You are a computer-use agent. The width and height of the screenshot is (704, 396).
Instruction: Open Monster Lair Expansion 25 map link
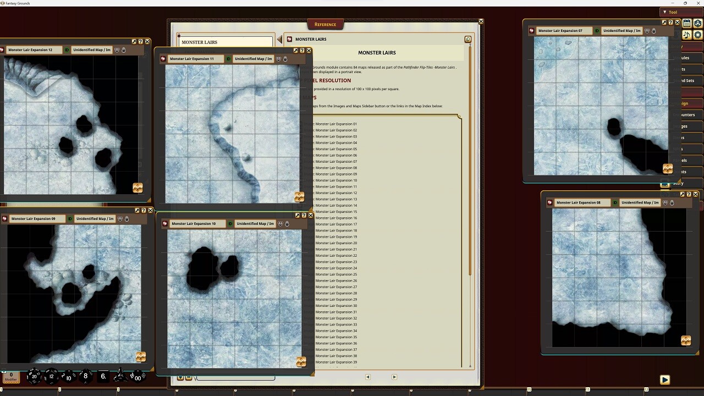click(336, 274)
